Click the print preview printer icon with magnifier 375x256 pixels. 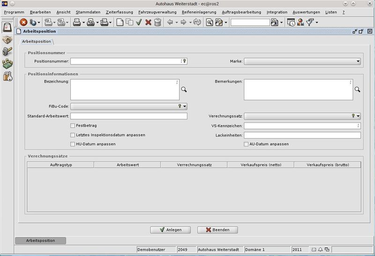click(x=90, y=22)
